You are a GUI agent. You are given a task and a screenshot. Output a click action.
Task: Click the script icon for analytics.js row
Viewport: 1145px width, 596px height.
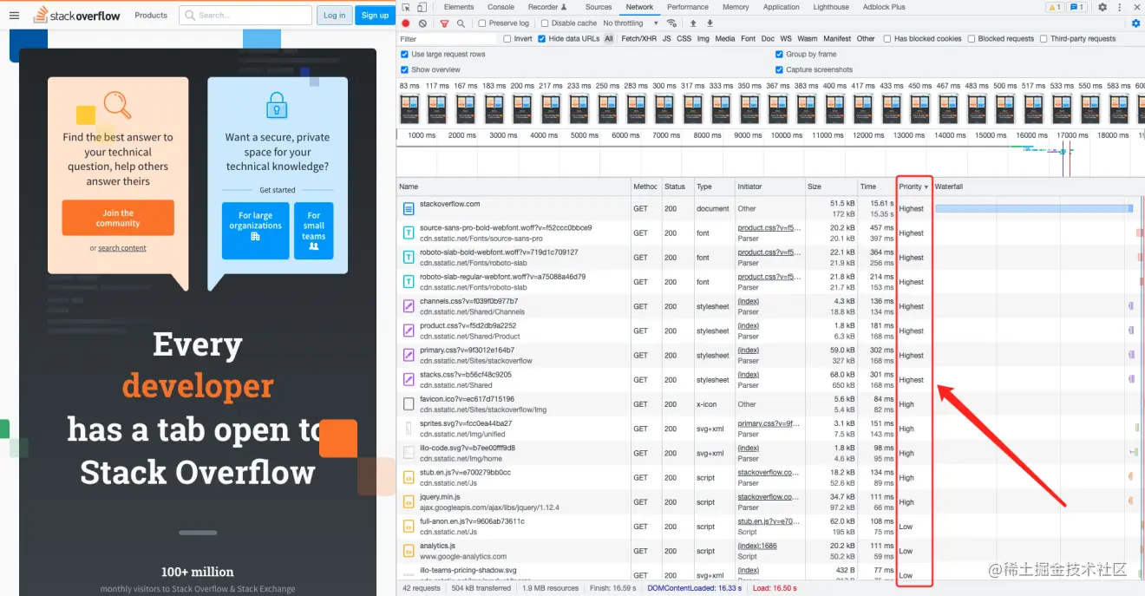point(408,551)
